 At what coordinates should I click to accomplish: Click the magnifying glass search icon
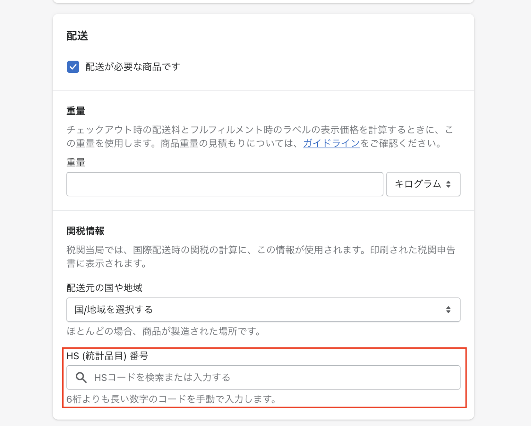81,378
